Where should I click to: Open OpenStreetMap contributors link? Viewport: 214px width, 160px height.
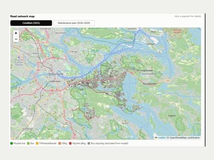(x=184, y=138)
